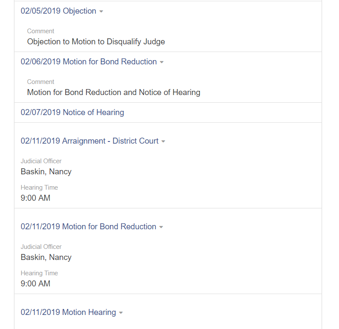Screen dimensions: 339x329
Task: Click the Judicial Officer label under Arraignment
Action: [x=41, y=161]
